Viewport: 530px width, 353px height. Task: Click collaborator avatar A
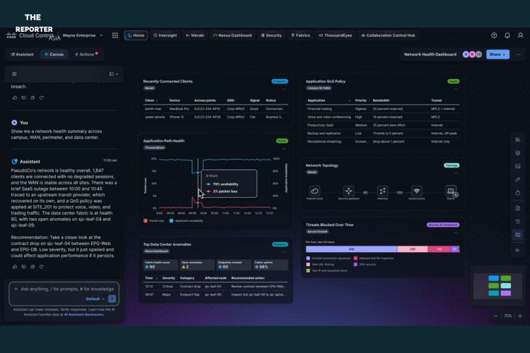click(466, 54)
